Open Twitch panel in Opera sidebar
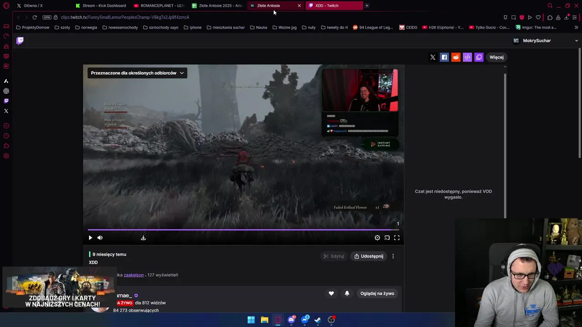 (6, 101)
